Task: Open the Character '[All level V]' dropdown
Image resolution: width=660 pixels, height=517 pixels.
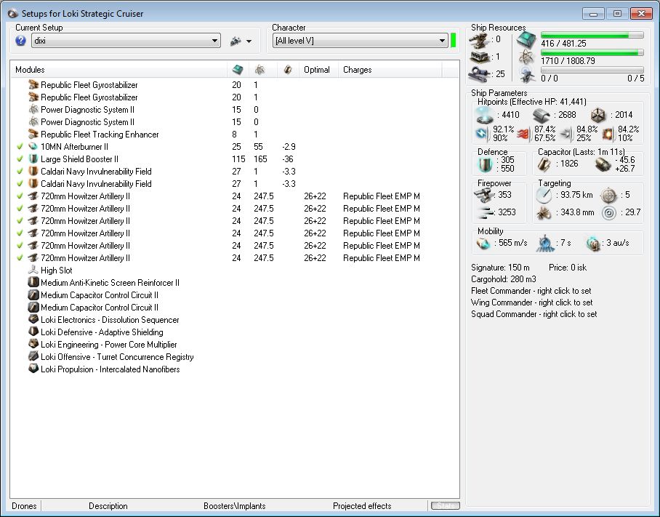Action: point(360,41)
